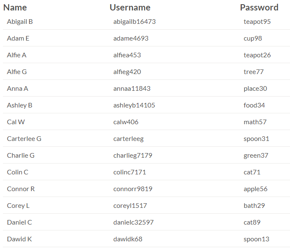The width and height of the screenshot is (290, 248).
Task: Click the name Alfie G
Action: [17, 72]
